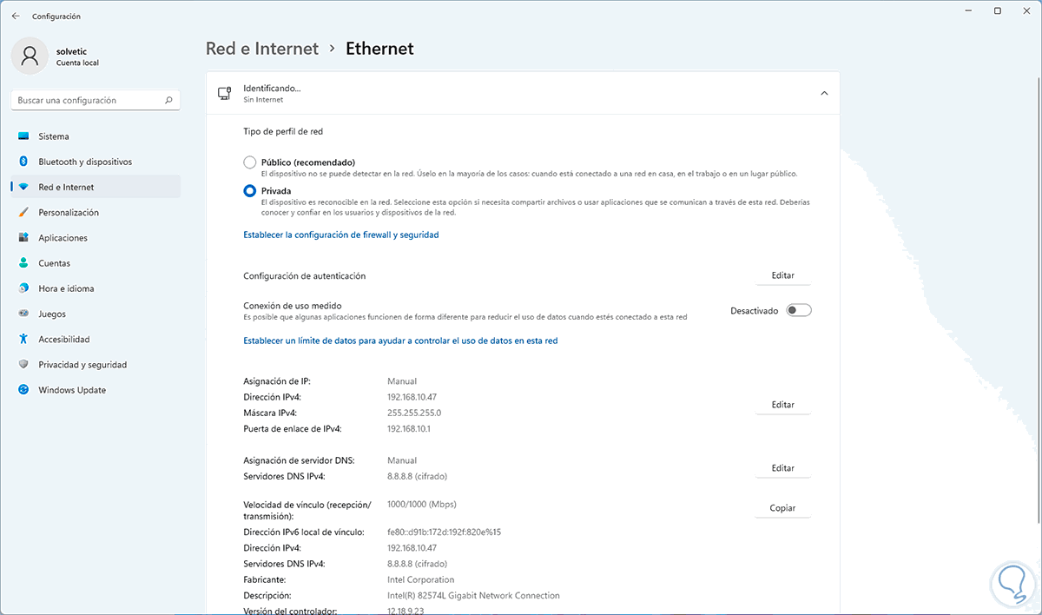Toggle the Conexión de uso medido switch
Screen dimensions: 1042x615
click(798, 310)
